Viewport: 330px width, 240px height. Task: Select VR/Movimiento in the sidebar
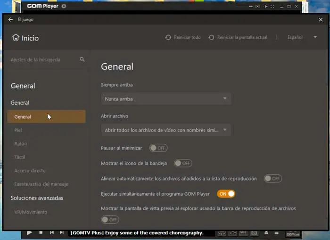(x=31, y=212)
